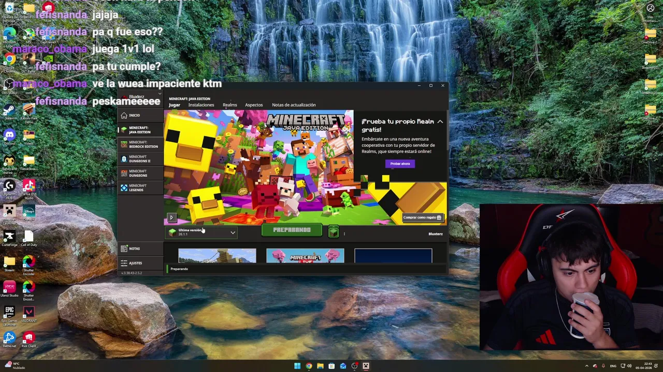Viewport: 663px width, 372px height.
Task: Switch to Jugar tab
Action: click(174, 105)
